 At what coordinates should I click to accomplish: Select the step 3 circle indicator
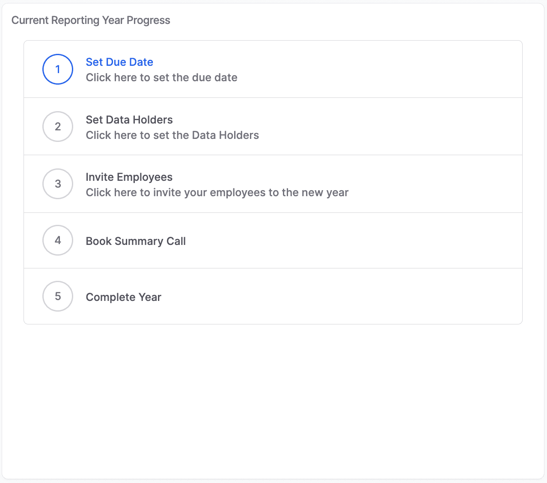(58, 184)
